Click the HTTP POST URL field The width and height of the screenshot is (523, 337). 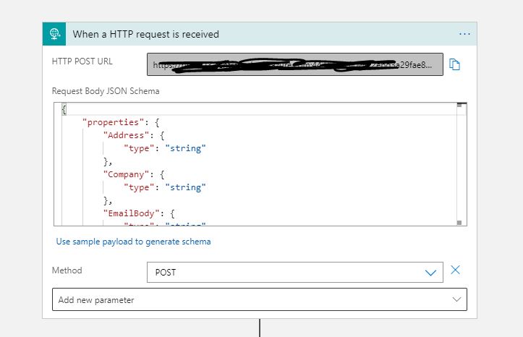click(x=295, y=64)
